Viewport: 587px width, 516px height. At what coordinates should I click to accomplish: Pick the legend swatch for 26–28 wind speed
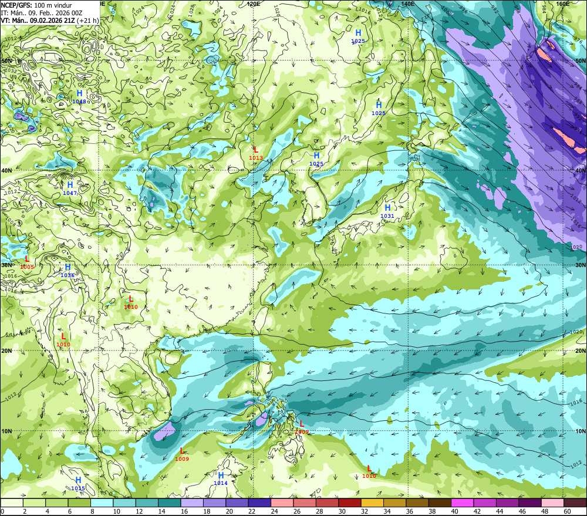(304, 502)
